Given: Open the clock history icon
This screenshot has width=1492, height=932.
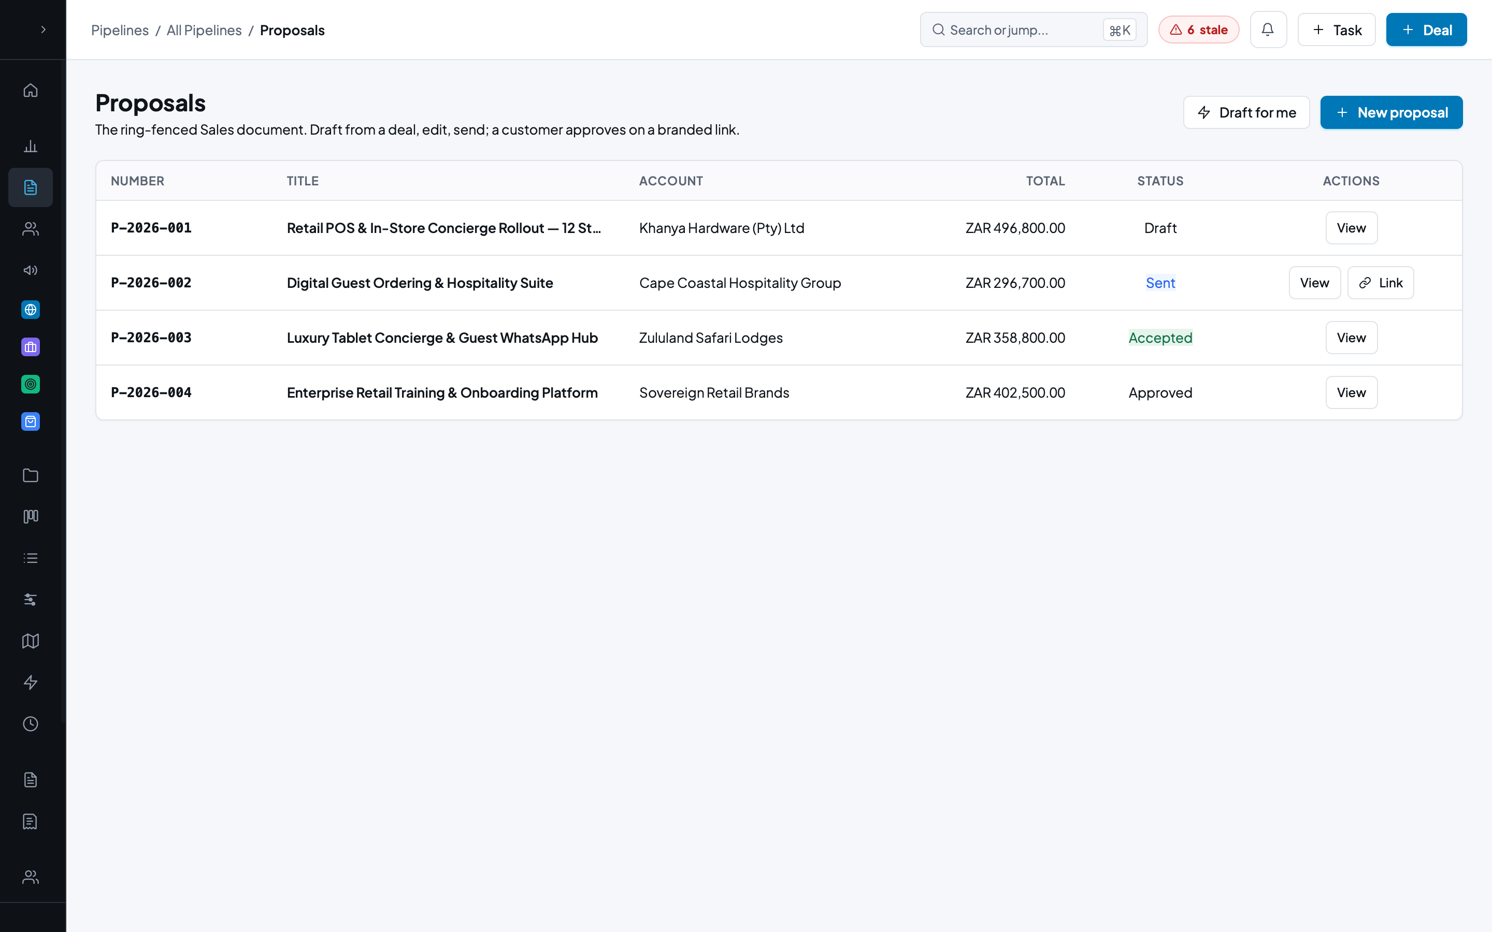Looking at the screenshot, I should [30, 724].
